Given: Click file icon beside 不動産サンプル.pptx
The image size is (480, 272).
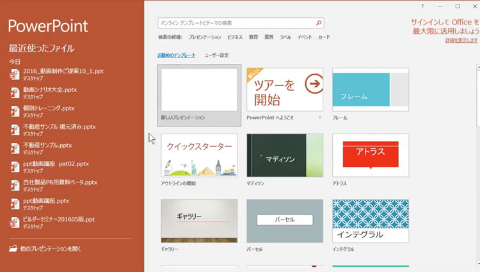Looking at the screenshot, I should click(14, 148).
